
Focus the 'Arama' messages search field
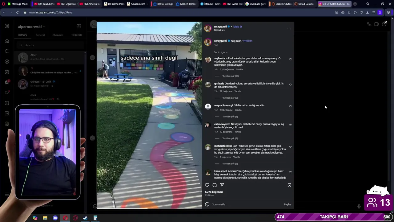[50, 45]
